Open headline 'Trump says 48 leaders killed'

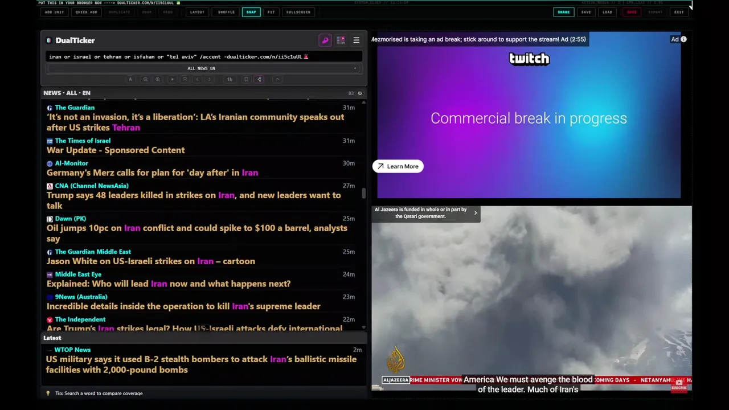pyautogui.click(x=194, y=200)
